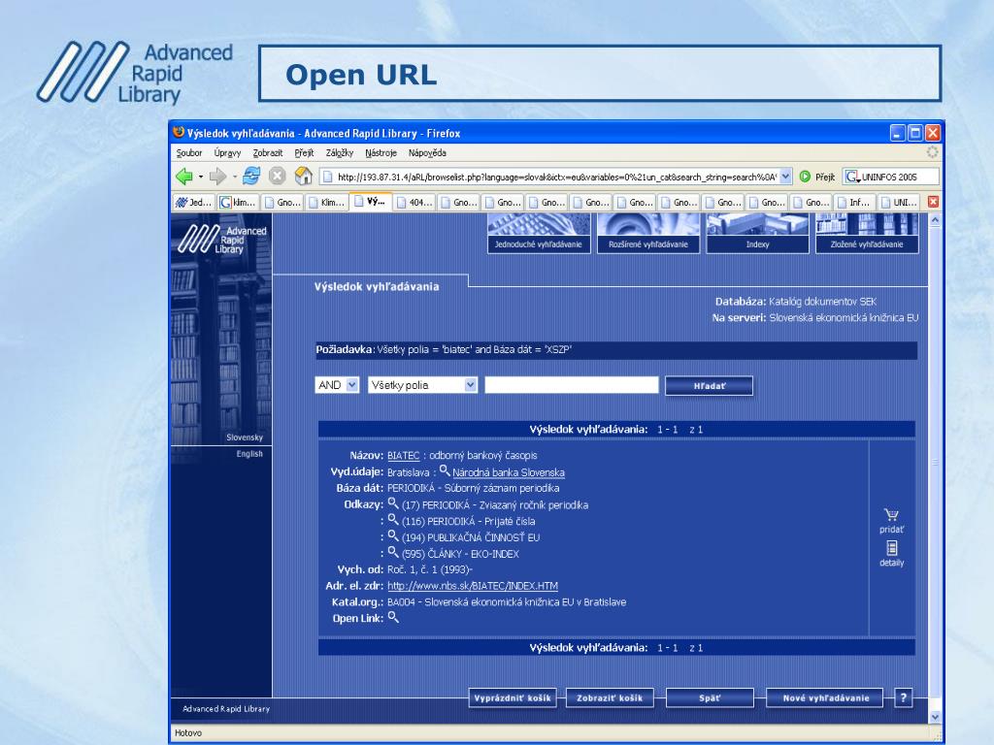Click the Stop loading icon
This screenshot has width=994, height=745.
point(277,177)
